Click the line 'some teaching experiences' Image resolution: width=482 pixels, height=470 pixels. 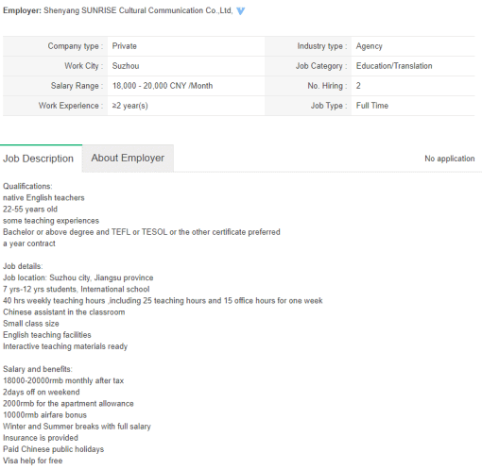pos(51,221)
